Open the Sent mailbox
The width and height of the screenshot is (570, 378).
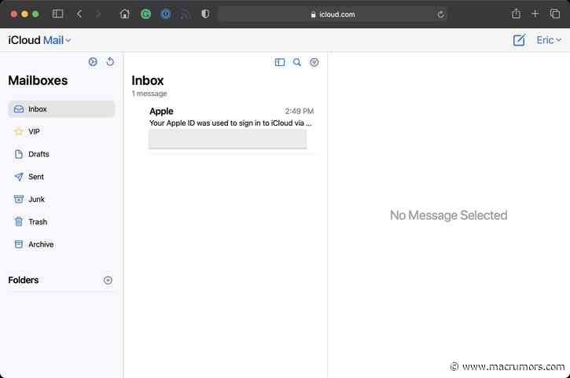coord(61,177)
